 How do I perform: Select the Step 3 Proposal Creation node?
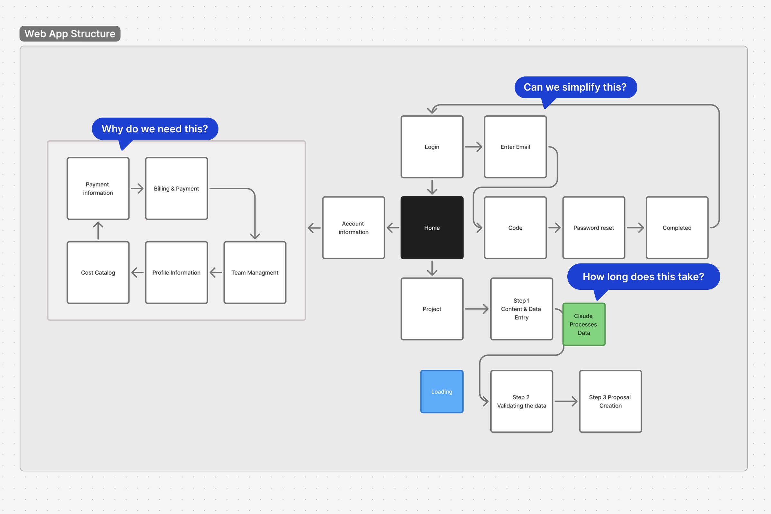[x=610, y=401]
